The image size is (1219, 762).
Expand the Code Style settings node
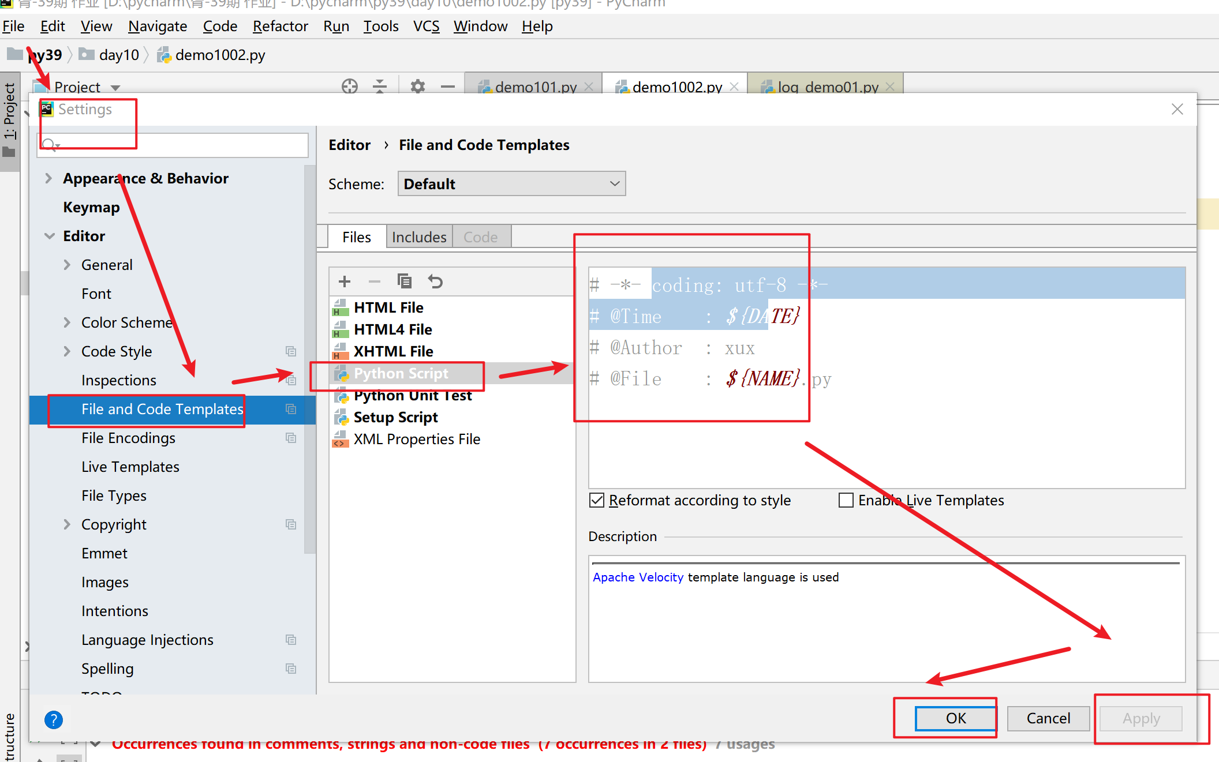point(68,351)
